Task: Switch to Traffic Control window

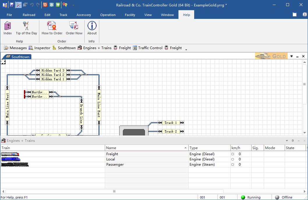Action: (148, 48)
